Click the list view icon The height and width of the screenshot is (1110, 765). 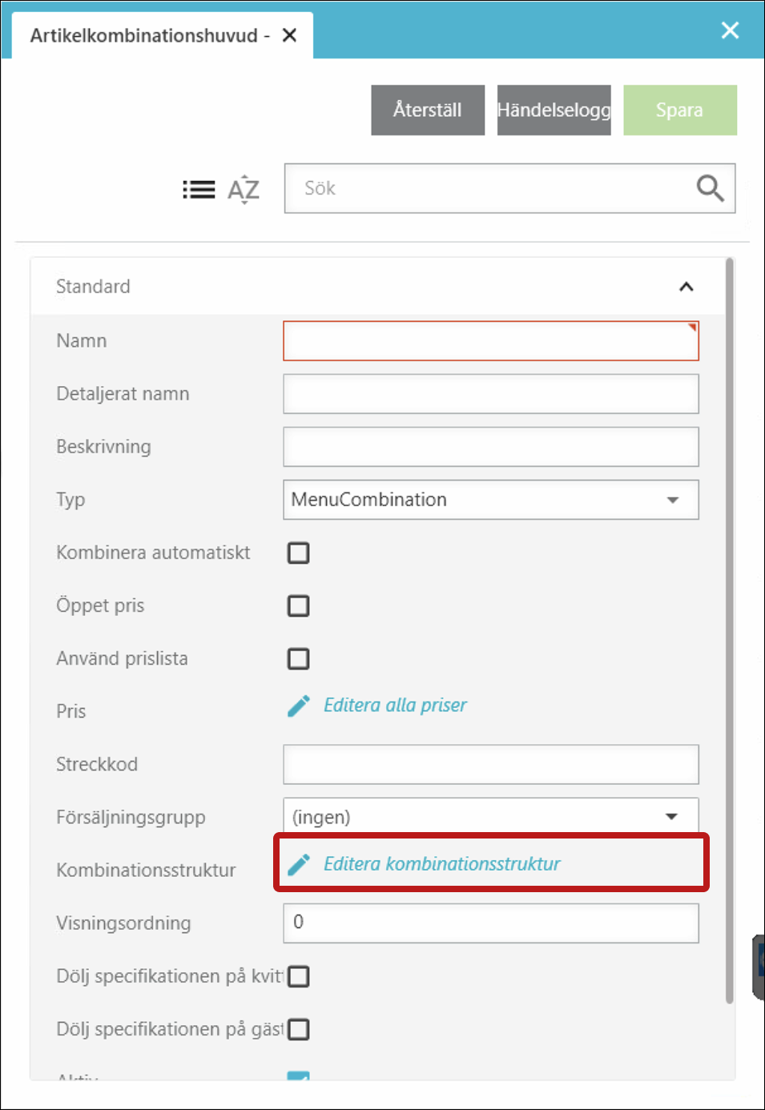tap(199, 190)
